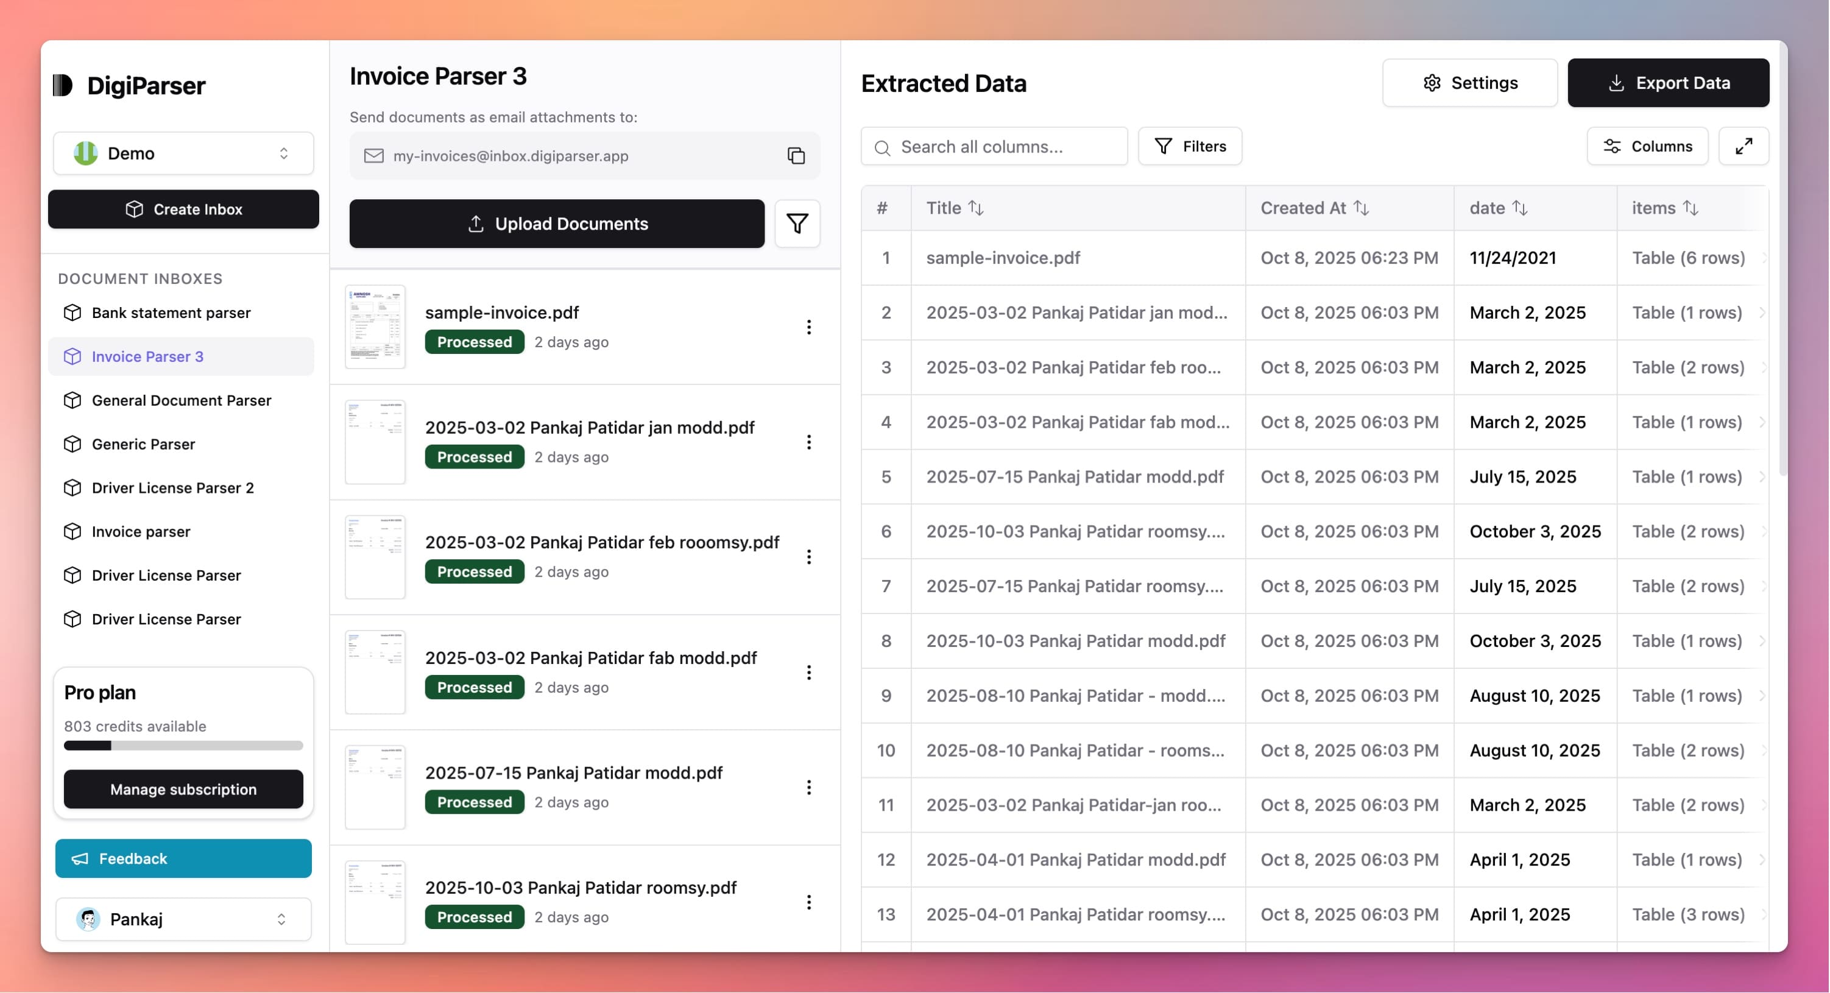Screen dimensions: 1830x993
Task: Click the Upload Documents button
Action: pyautogui.click(x=556, y=224)
